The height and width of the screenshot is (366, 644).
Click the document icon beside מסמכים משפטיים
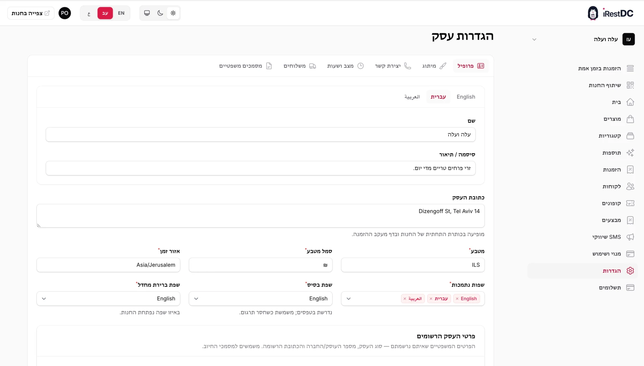pyautogui.click(x=269, y=66)
